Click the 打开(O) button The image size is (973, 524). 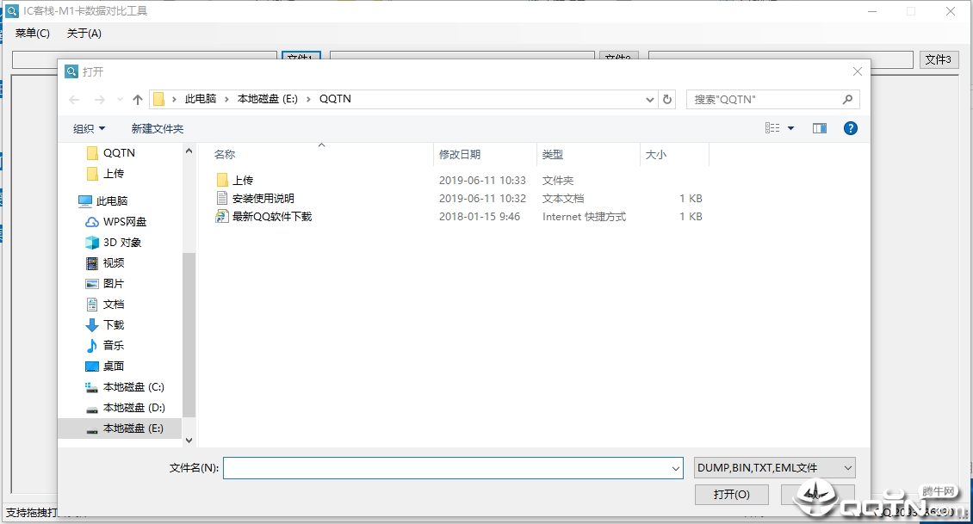732,494
